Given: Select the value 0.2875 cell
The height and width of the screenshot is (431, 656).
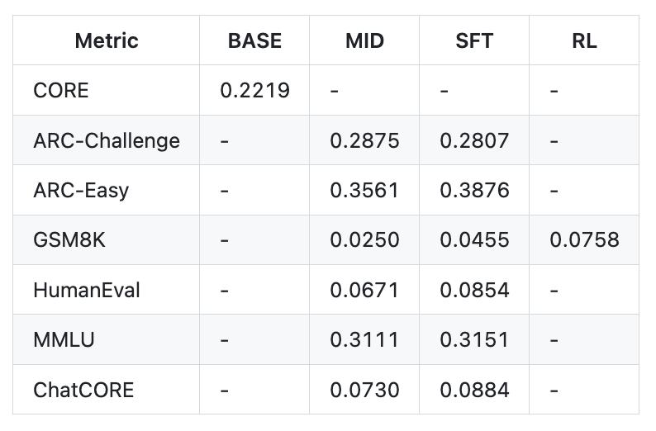Looking at the screenshot, I should coord(364,140).
